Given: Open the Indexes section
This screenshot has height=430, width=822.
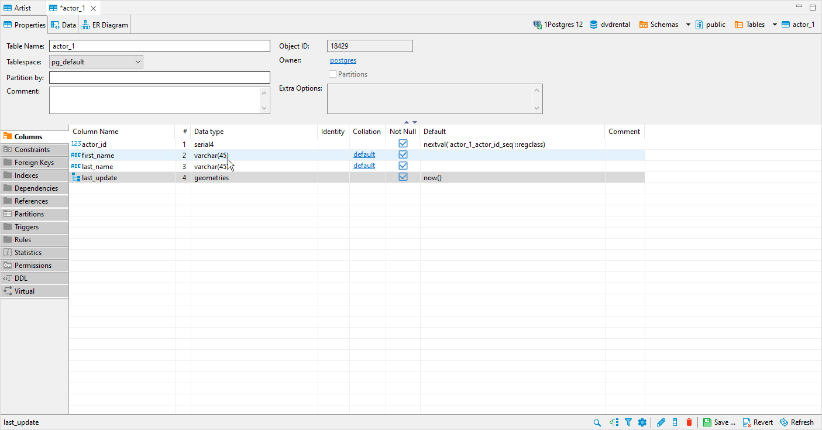Looking at the screenshot, I should [35, 176].
